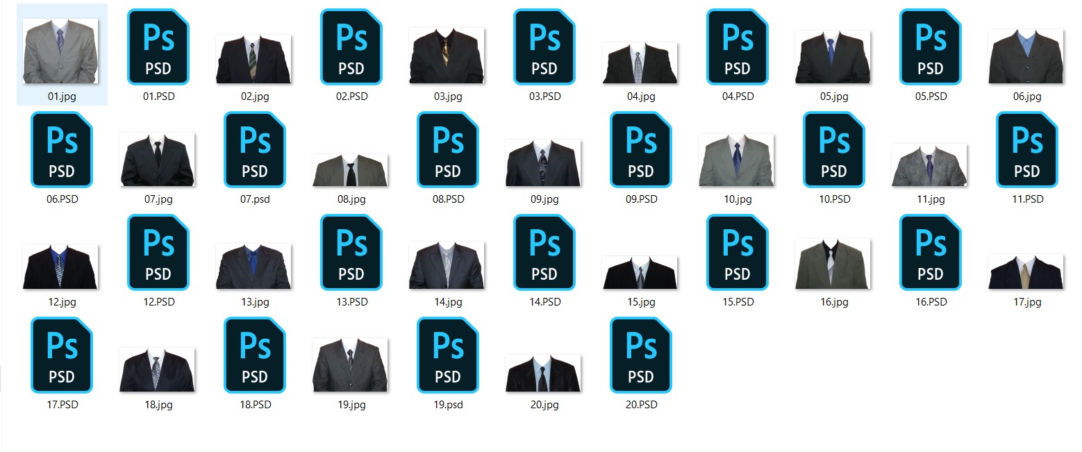Click the 06.PSD file icon

point(62,150)
